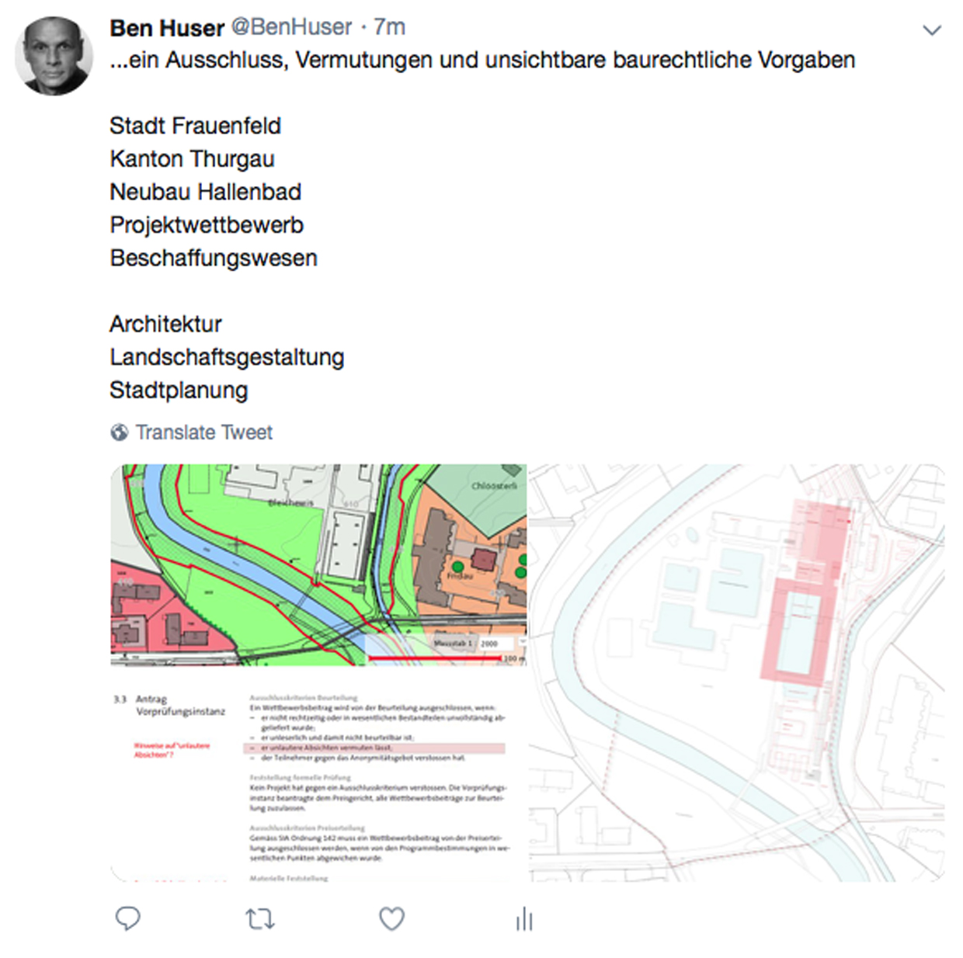
Task: Click red "Hinweise auf unlautere Absichten" annotation
Action: tap(172, 750)
